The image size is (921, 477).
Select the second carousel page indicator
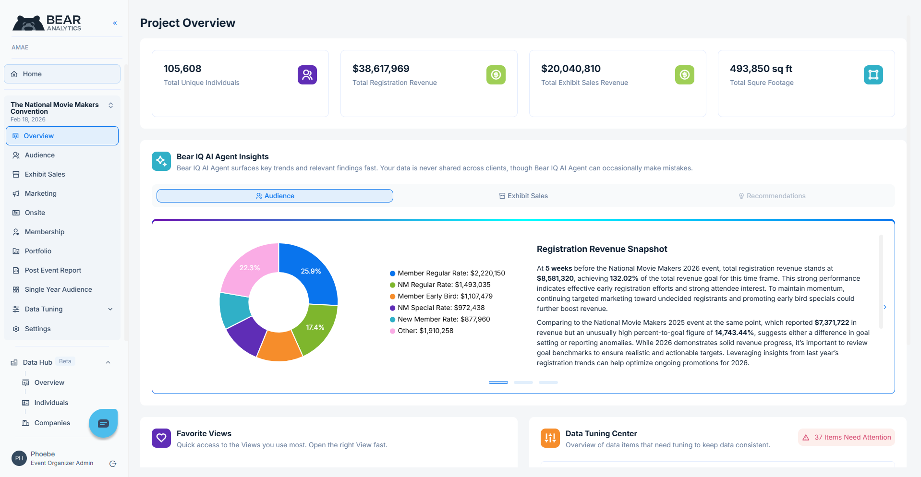[523, 382]
